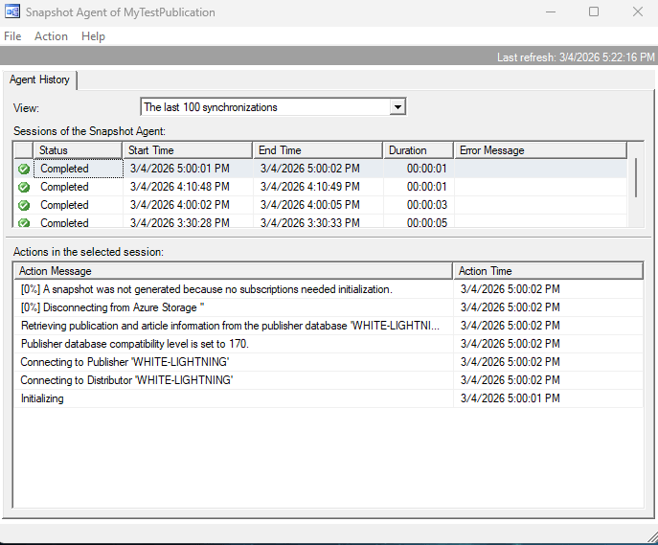
Task: Click the green status icon for 5:00:01 PM session
Action: (x=23, y=169)
